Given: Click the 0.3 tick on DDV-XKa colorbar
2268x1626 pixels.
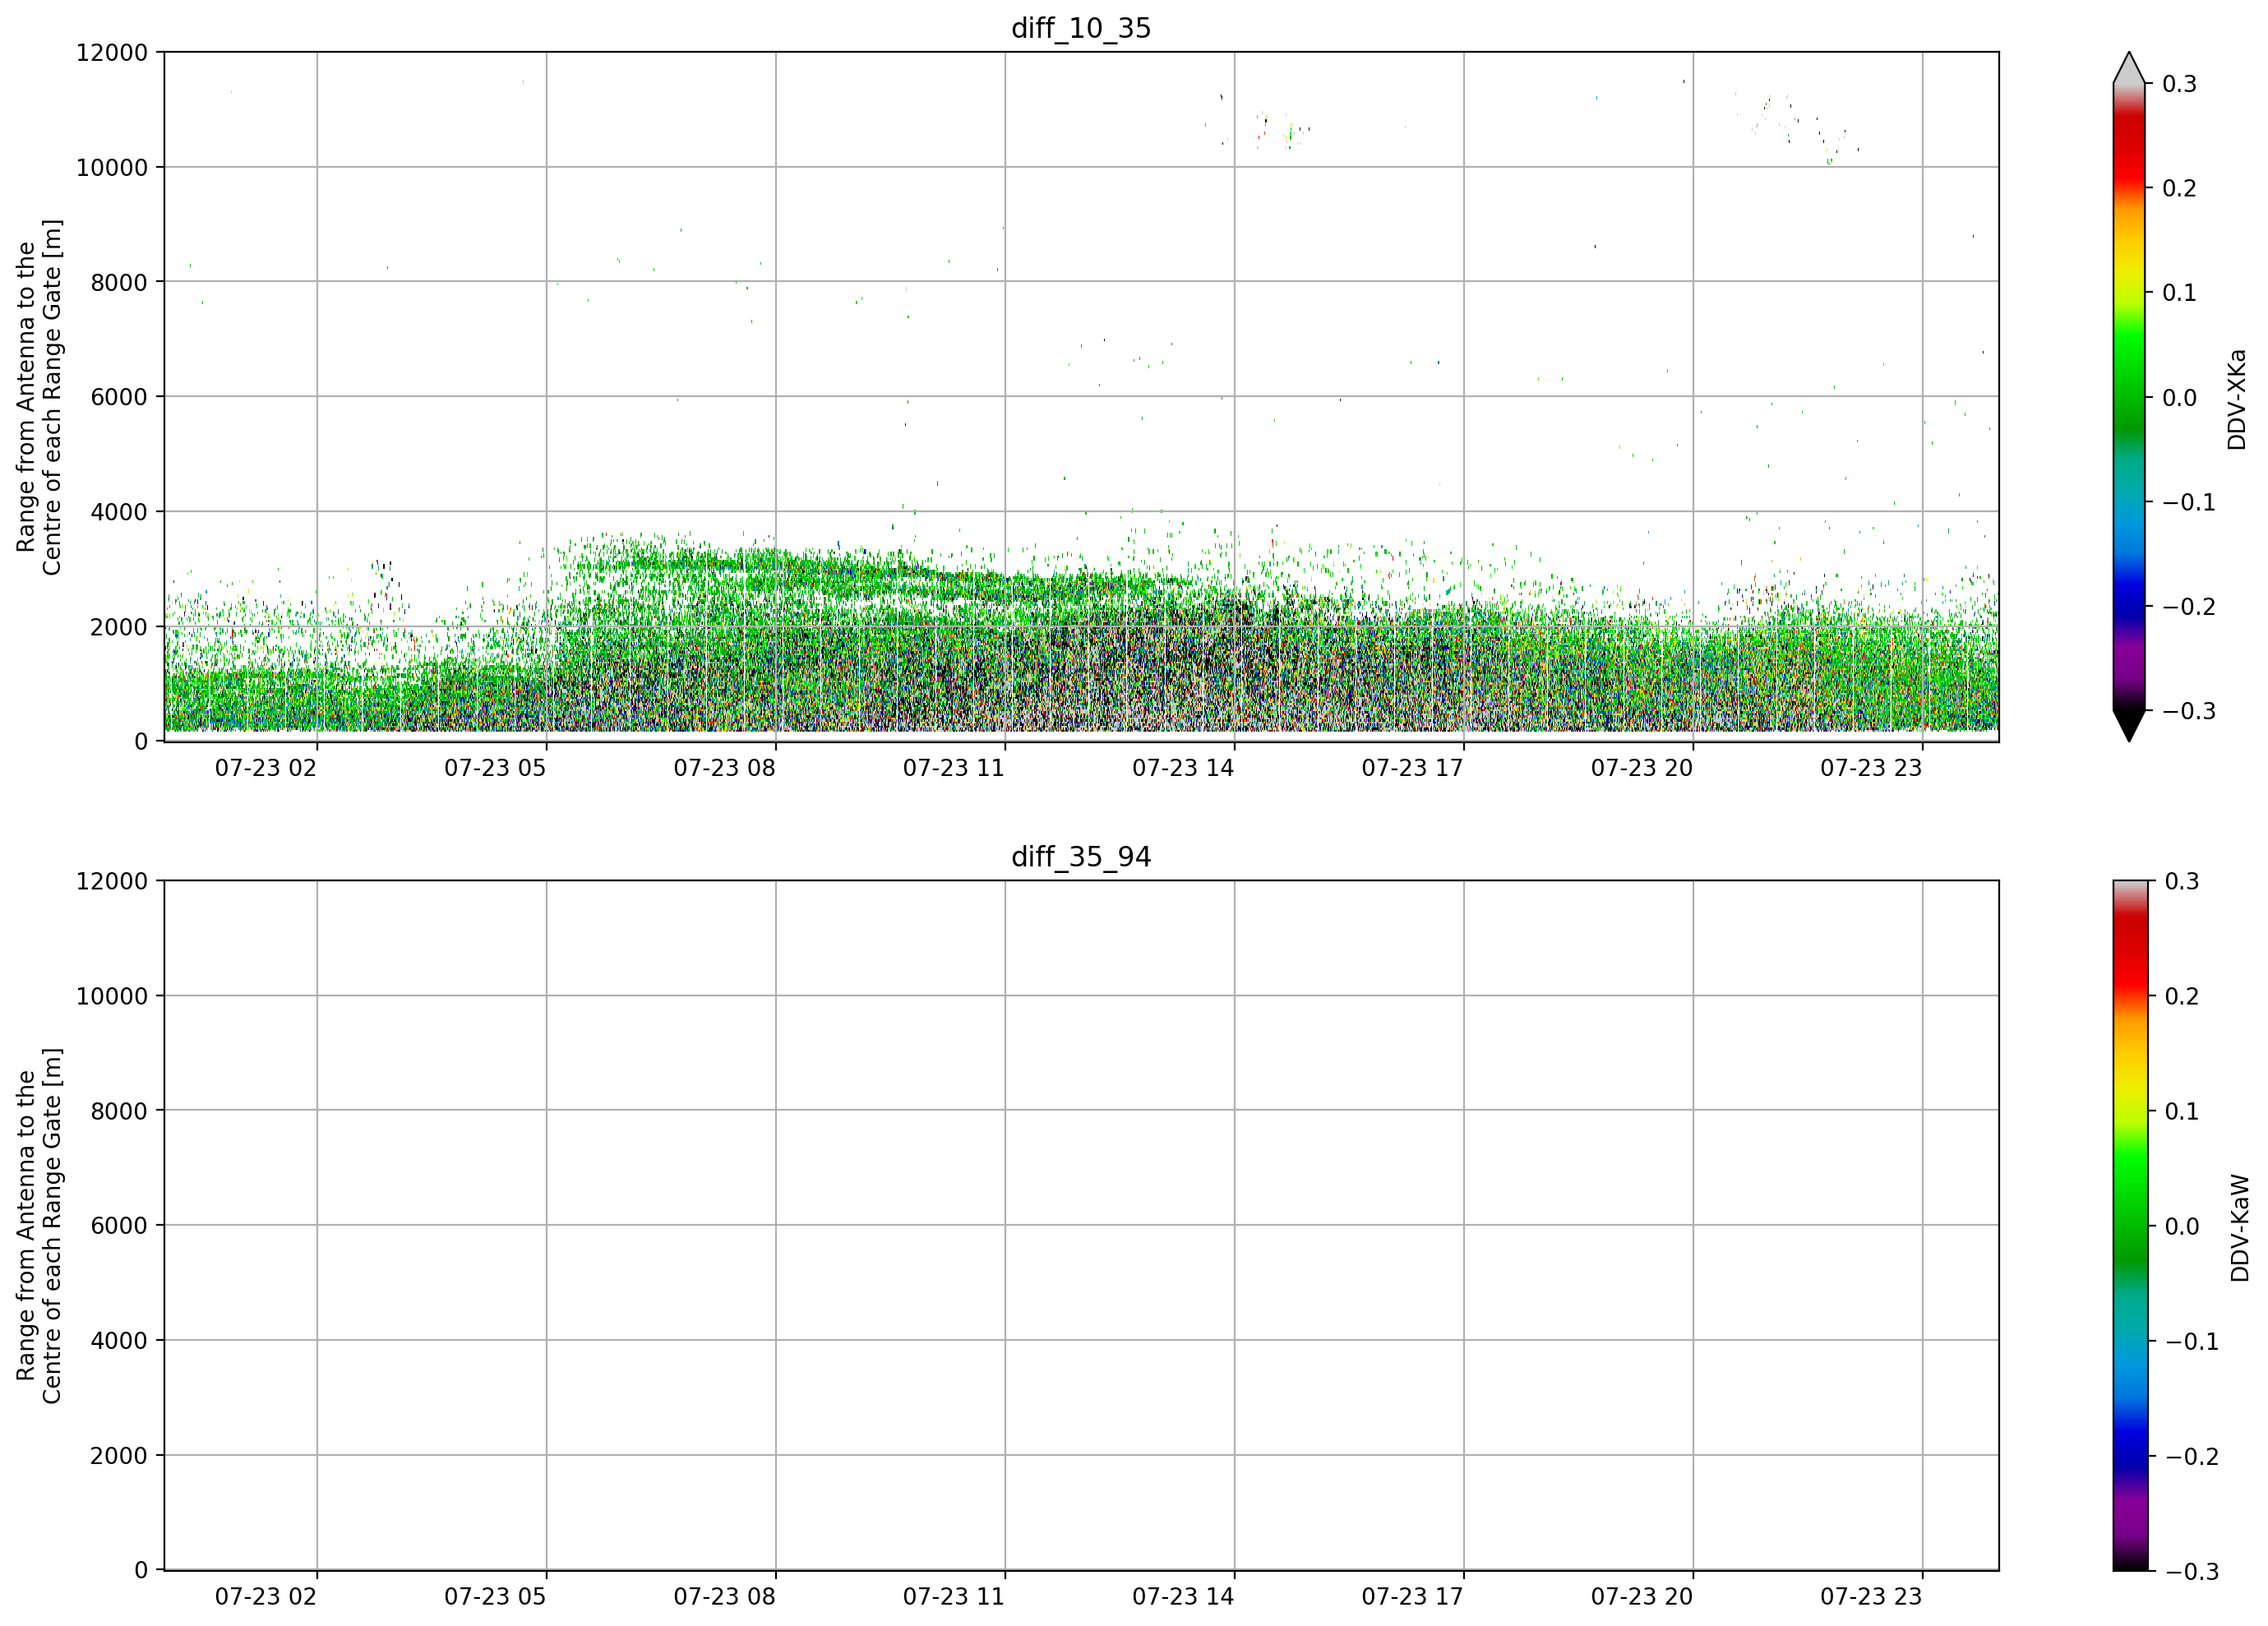Looking at the screenshot, I should (2179, 84).
